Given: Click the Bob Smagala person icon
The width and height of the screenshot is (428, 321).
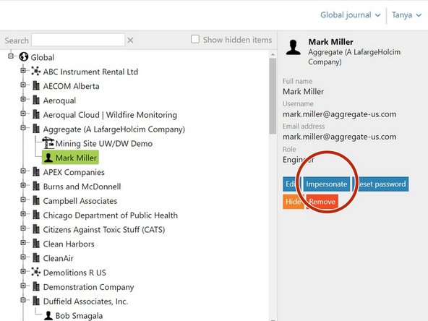Looking at the screenshot, I should click(x=48, y=315).
